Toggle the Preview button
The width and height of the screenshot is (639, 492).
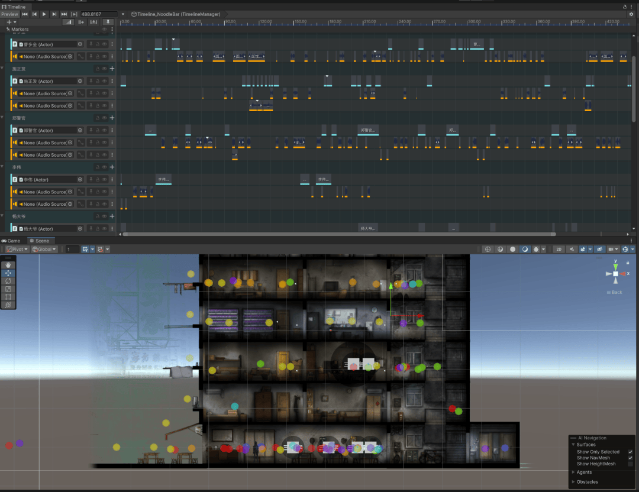[x=10, y=14]
